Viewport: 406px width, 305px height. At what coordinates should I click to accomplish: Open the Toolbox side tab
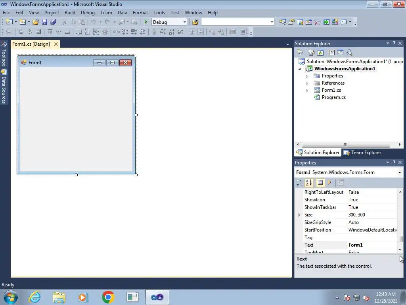pyautogui.click(x=4, y=54)
